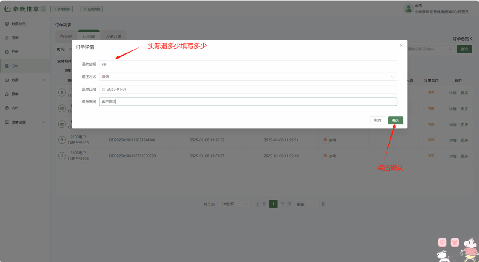Click the 上一页 pagination button

(261, 204)
